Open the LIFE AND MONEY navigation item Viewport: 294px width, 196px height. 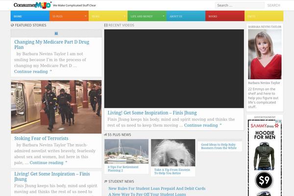[x=147, y=16]
